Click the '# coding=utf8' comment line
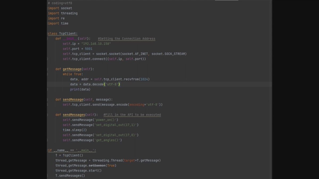The image size is (319, 179). pyautogui.click(x=60, y=3)
